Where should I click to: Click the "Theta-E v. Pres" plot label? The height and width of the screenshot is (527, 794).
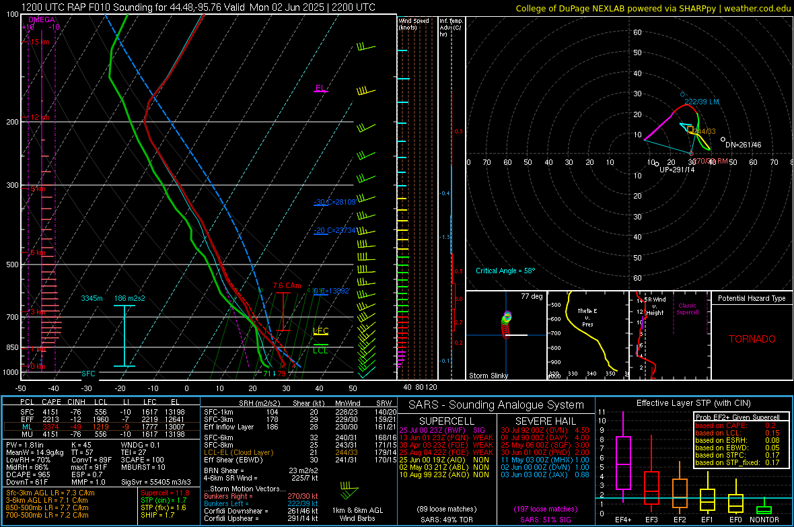point(587,317)
